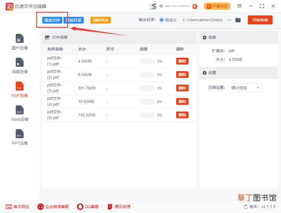Switch to Word压缩 DOC icon

(x=19, y=110)
